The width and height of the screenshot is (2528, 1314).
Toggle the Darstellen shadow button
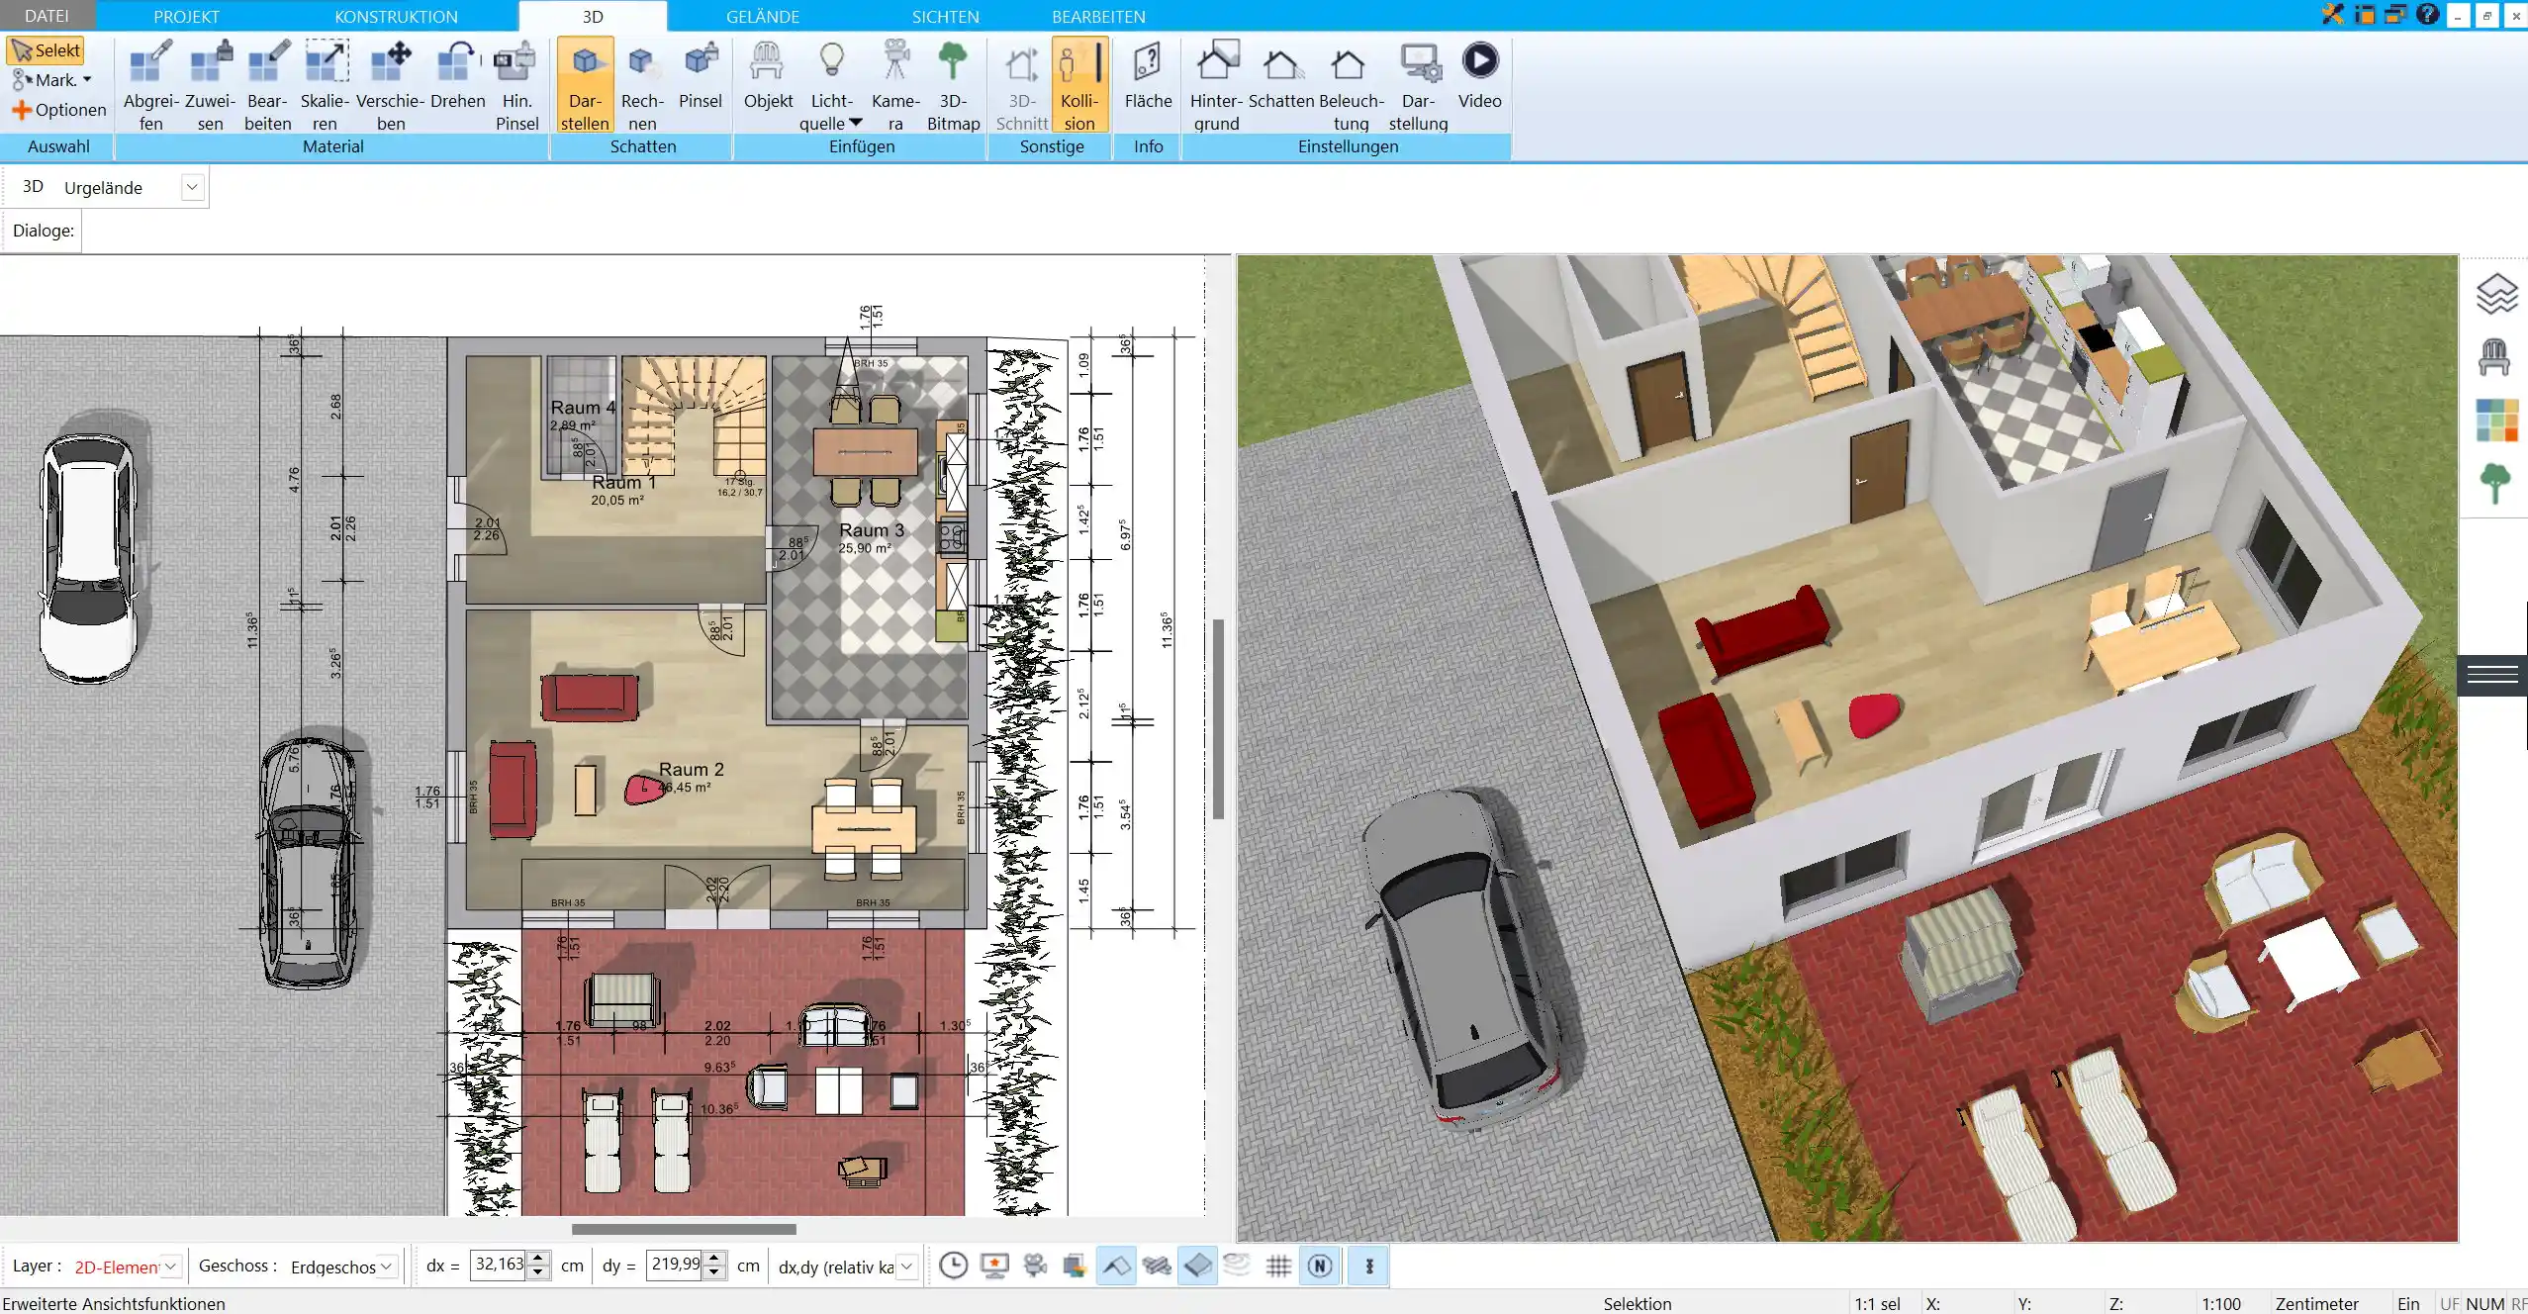[585, 85]
